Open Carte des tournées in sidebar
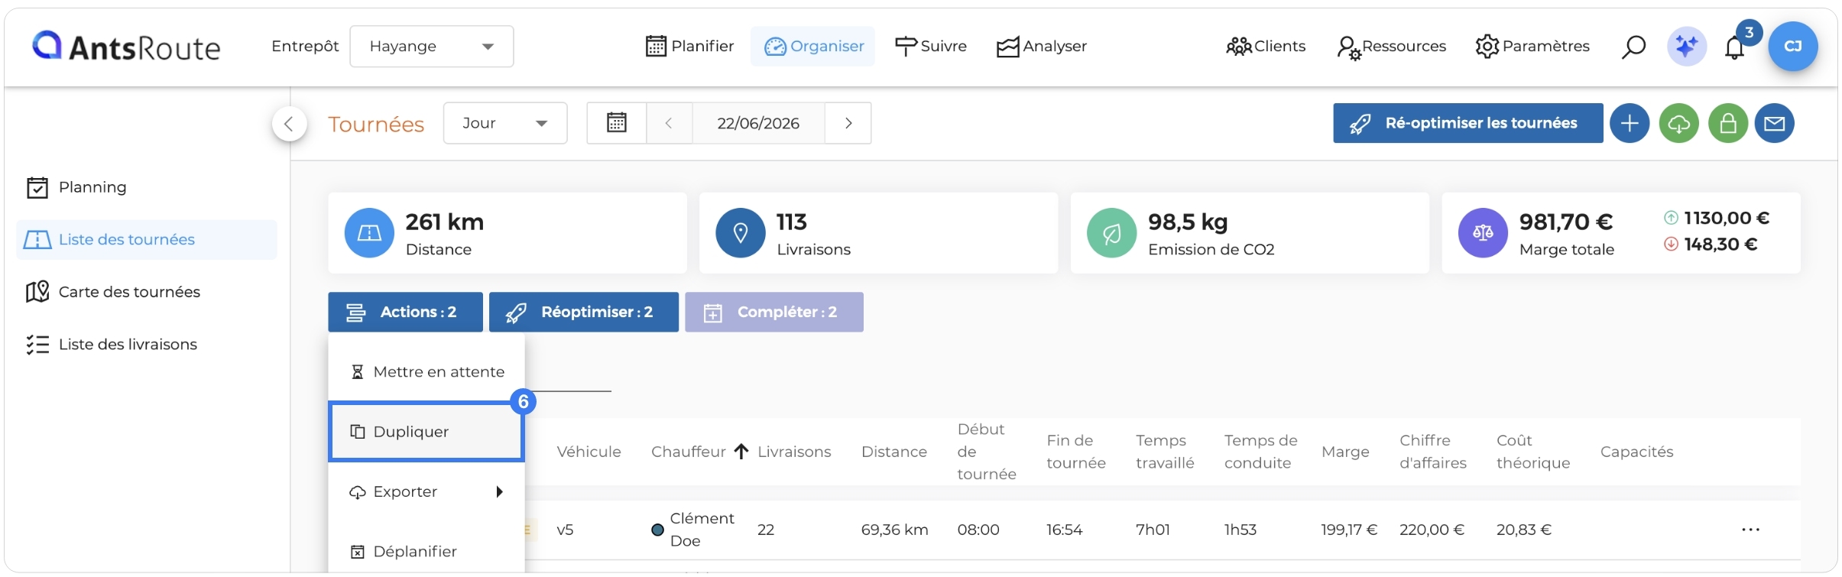This screenshot has height=577, width=1842. click(129, 292)
